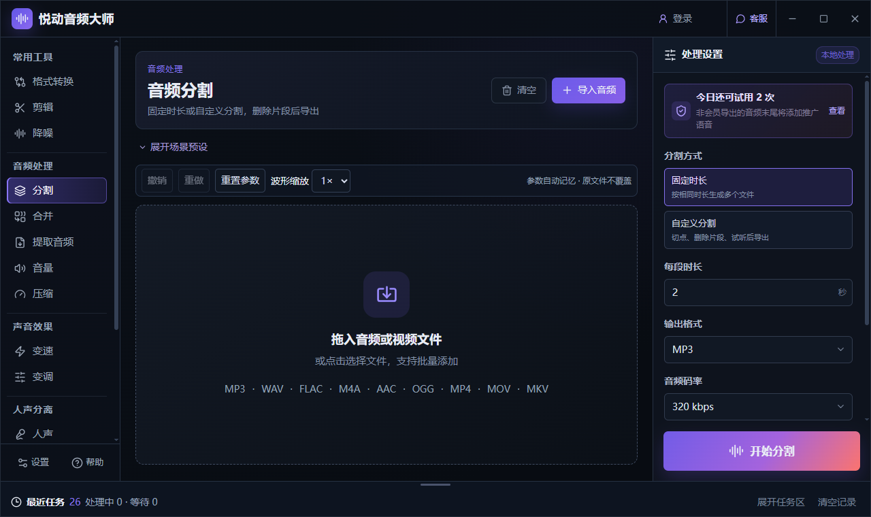Viewport: 871px width, 517px height.
Task: Open the 音量 volume tool
Action: tap(56, 268)
